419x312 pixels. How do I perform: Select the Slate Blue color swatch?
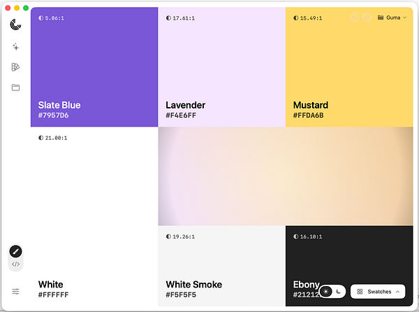94,67
